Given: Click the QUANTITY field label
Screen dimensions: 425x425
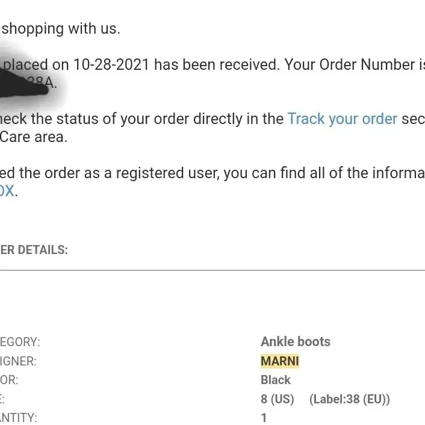Looking at the screenshot, I should click(x=19, y=418).
